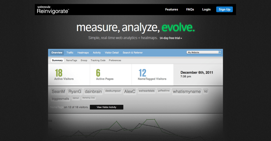This screenshot has width=271, height=141.
Task: Select the goRealtime name tag
Action: 164,91
